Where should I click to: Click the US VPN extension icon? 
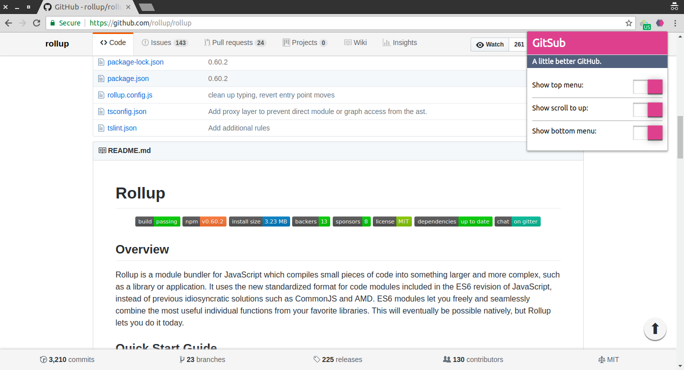coord(645,23)
